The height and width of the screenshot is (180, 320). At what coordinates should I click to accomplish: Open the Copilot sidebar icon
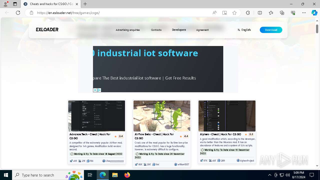pyautogui.click(x=314, y=13)
